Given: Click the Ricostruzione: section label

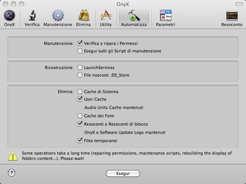Looking at the screenshot, I should tap(59, 67).
